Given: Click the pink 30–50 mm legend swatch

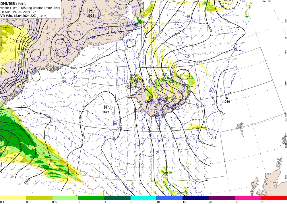Looking at the screenshot, I should (248, 198).
